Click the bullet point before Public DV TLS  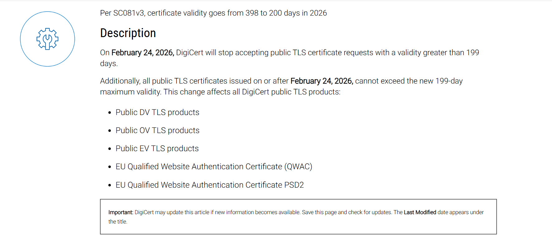110,113
